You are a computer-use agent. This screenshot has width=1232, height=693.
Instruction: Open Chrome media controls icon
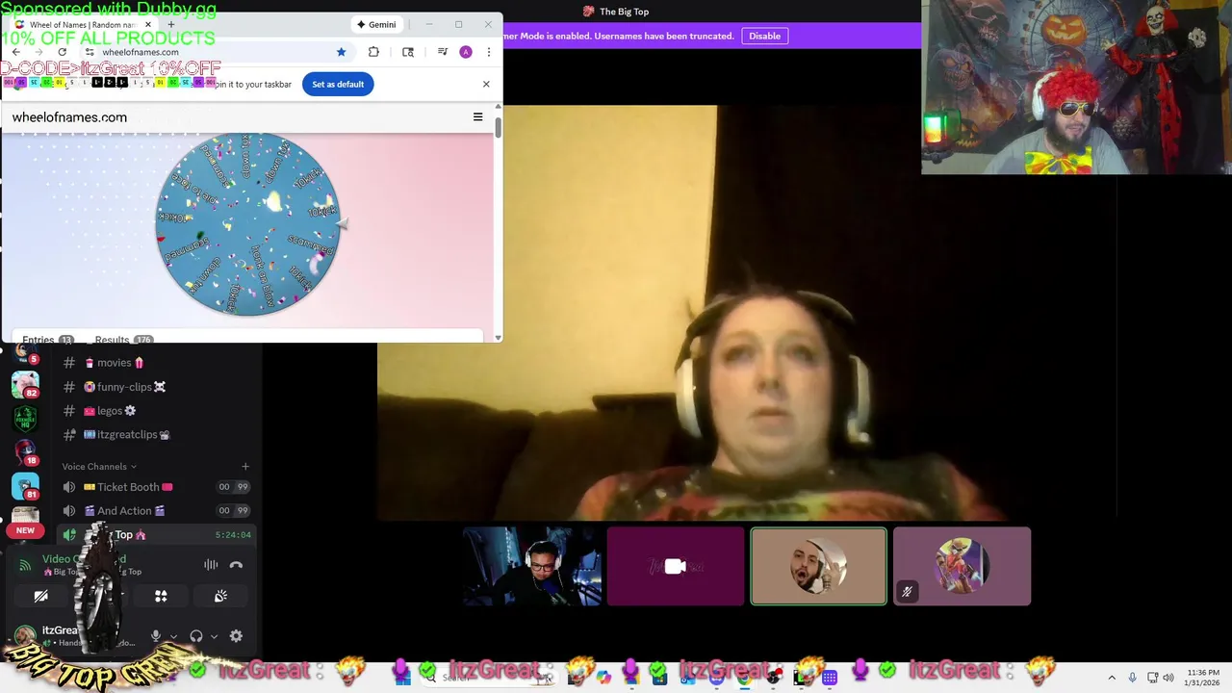pyautogui.click(x=443, y=52)
